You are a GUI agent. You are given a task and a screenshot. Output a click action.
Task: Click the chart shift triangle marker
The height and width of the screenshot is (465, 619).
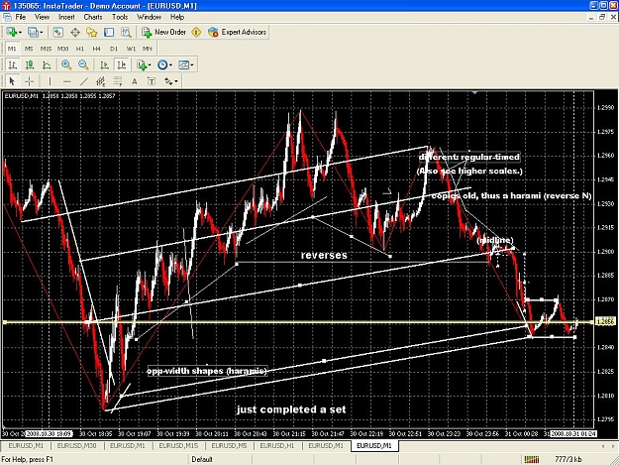tap(475, 93)
